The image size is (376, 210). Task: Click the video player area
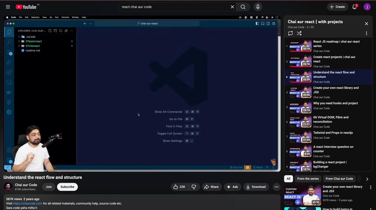[x=142, y=94]
